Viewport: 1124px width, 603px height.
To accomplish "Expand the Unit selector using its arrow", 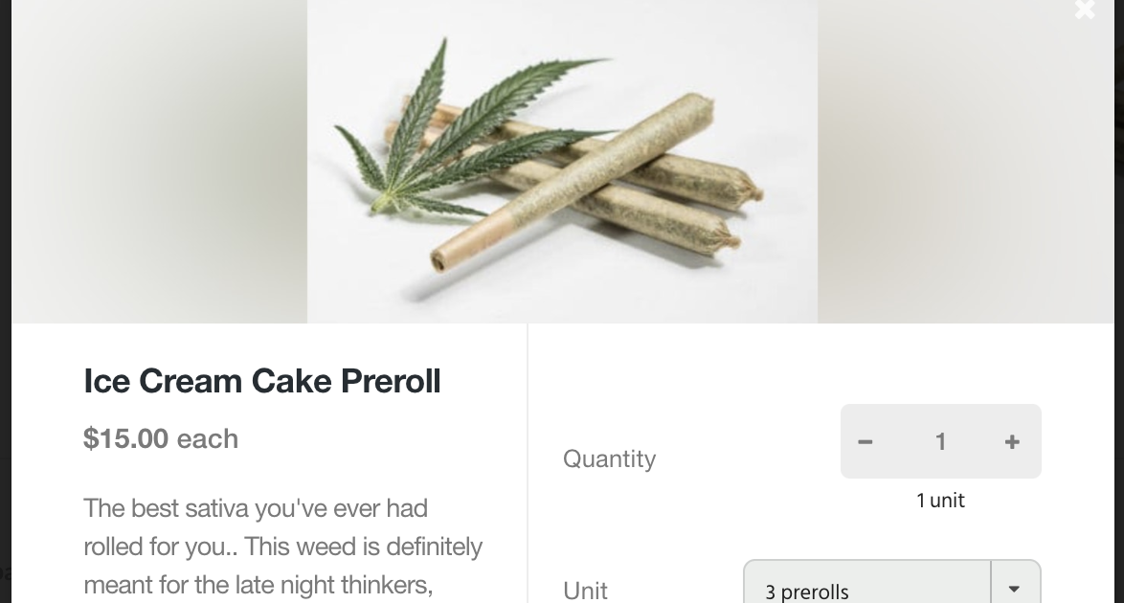I will pos(1015,588).
